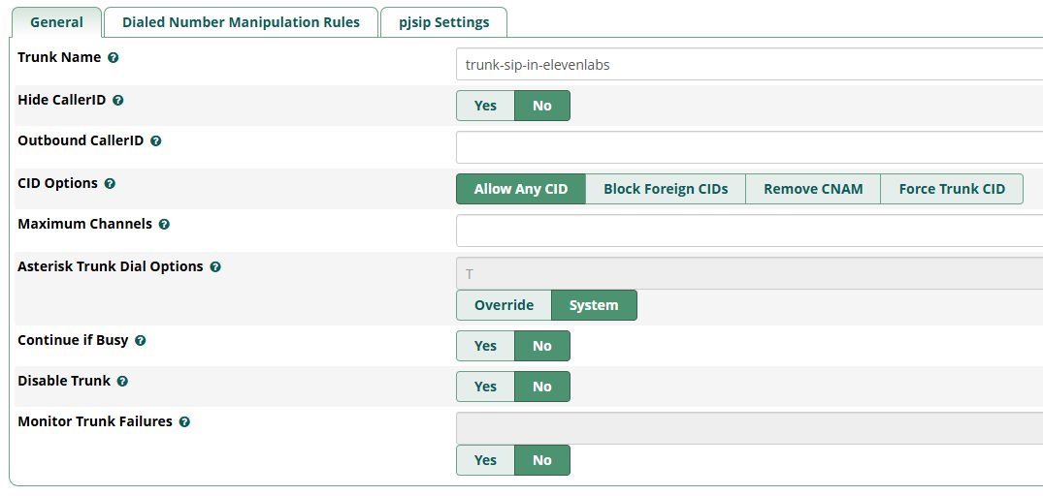Click the Remove CNAM option
The image size is (1043, 496).
tap(813, 189)
